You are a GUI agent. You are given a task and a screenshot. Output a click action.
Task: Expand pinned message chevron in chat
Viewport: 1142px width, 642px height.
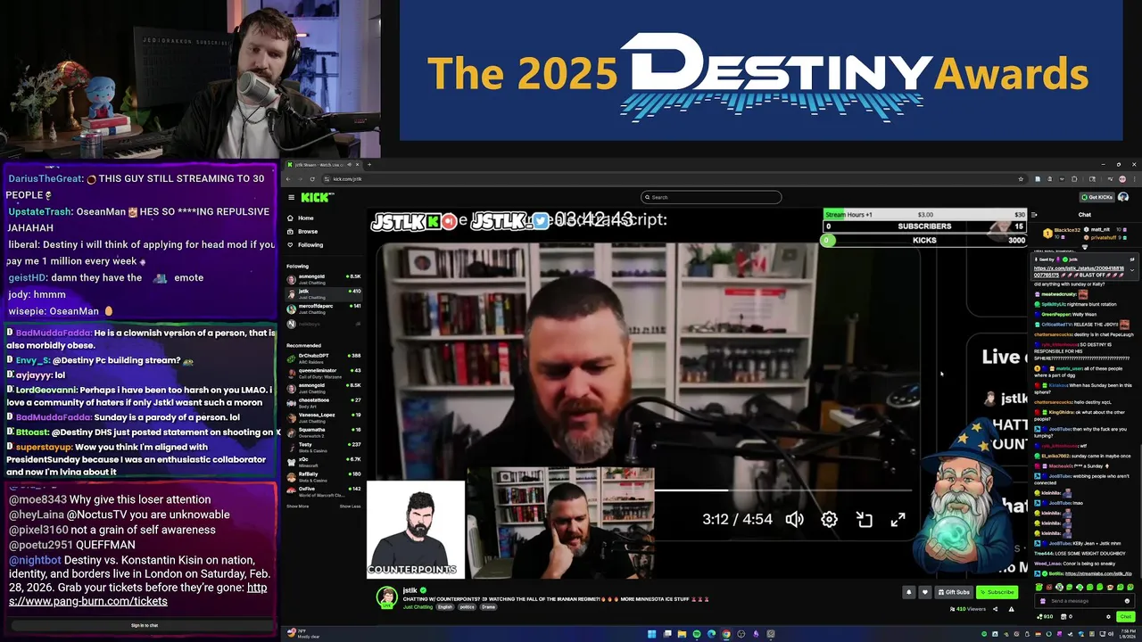pyautogui.click(x=1132, y=270)
